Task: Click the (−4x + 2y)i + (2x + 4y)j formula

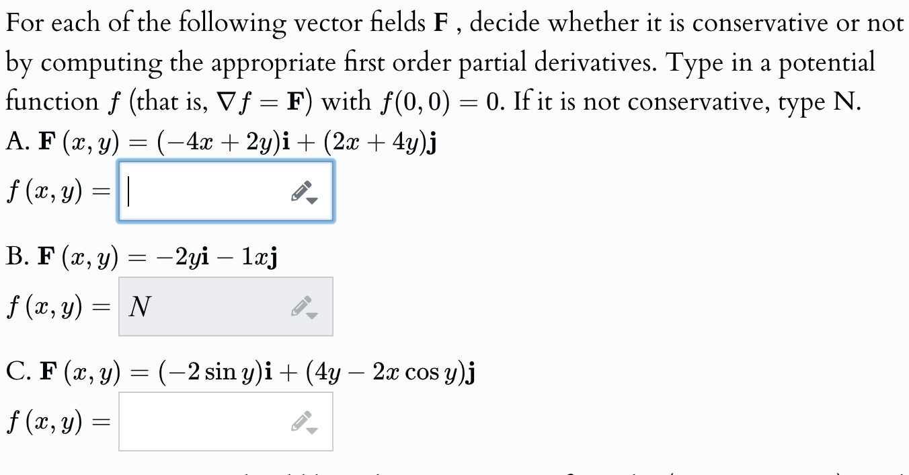Action: tap(297, 143)
